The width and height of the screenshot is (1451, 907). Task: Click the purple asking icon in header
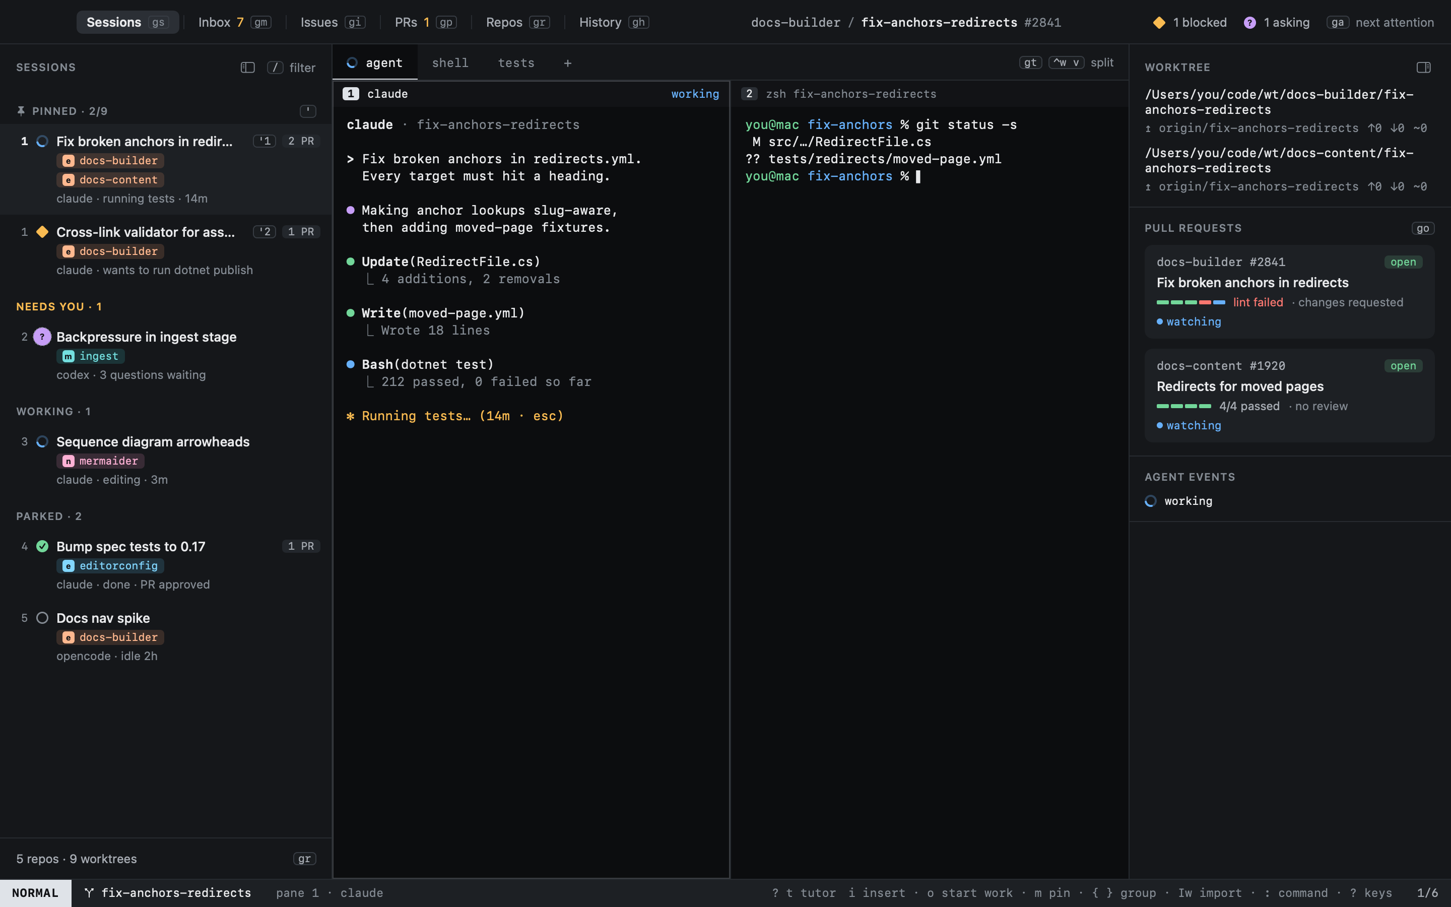tap(1249, 23)
